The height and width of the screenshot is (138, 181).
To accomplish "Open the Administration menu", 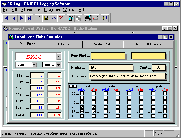I will pos(31,10).
